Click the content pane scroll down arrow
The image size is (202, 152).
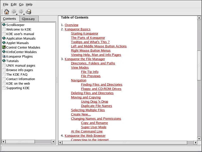coord(199,138)
